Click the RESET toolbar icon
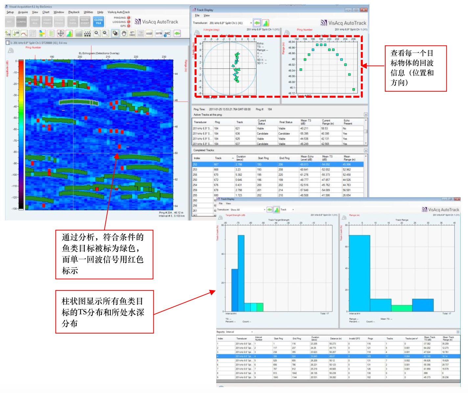Viewport: 468px width, 393px height. (x=149, y=34)
